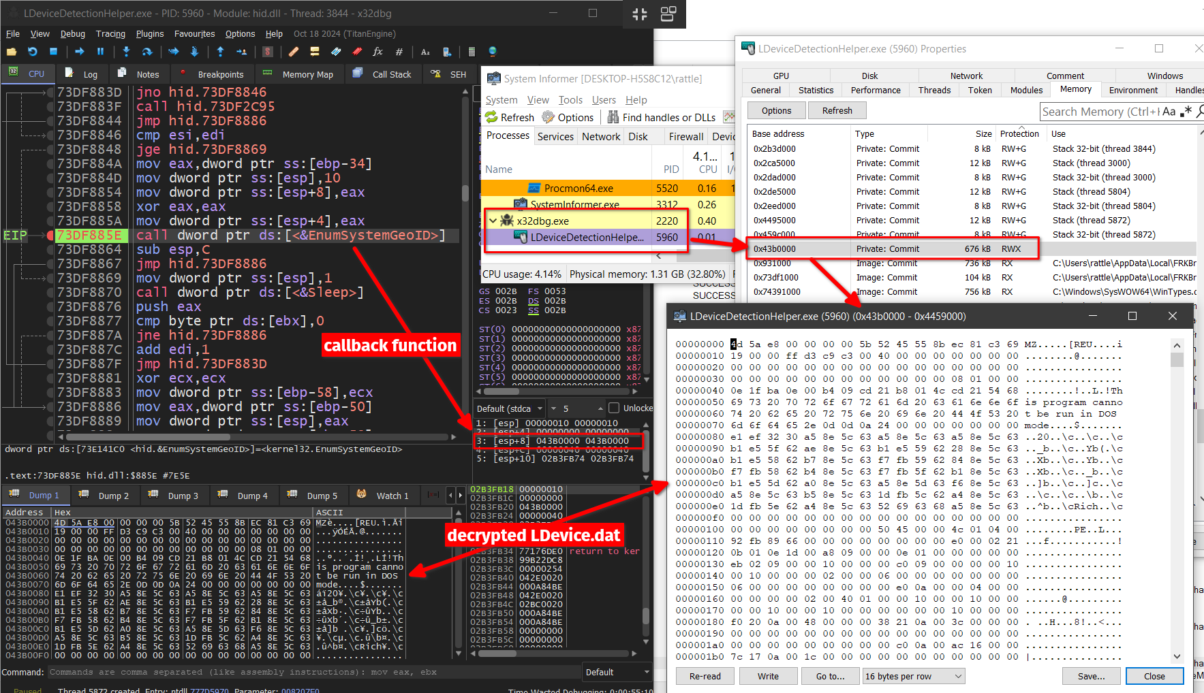Screen dimensions: 1204x693
Task: Switch to the Call Stack tab
Action: pos(382,74)
